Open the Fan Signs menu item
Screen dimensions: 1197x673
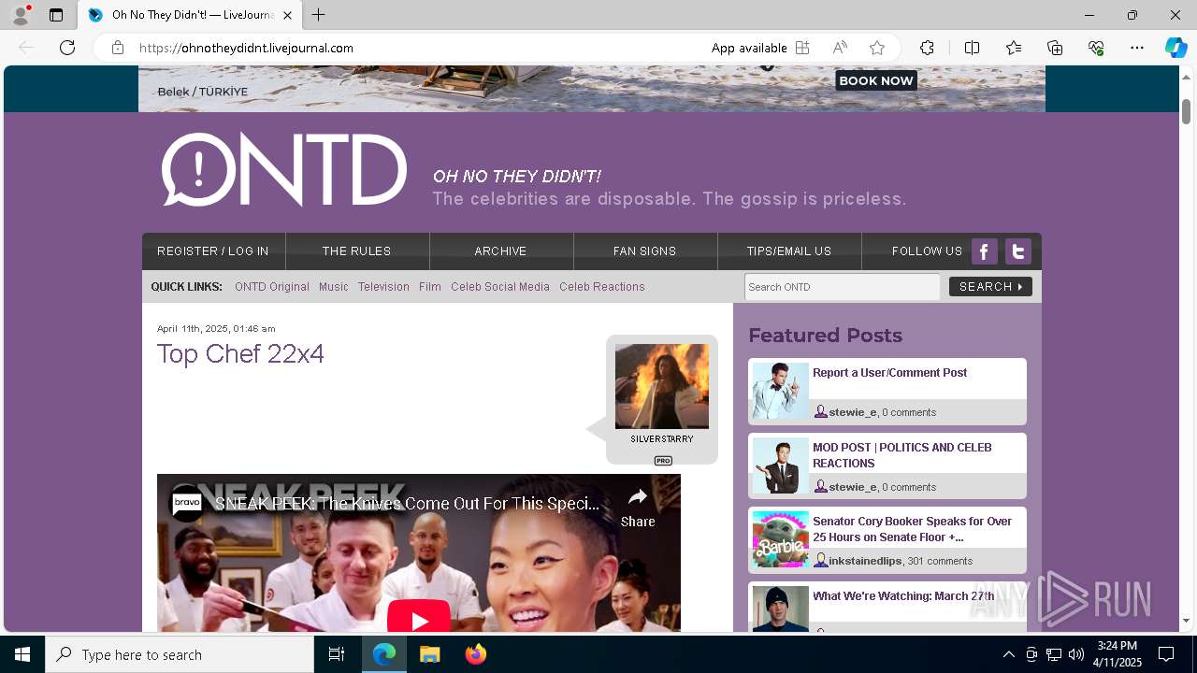(644, 251)
